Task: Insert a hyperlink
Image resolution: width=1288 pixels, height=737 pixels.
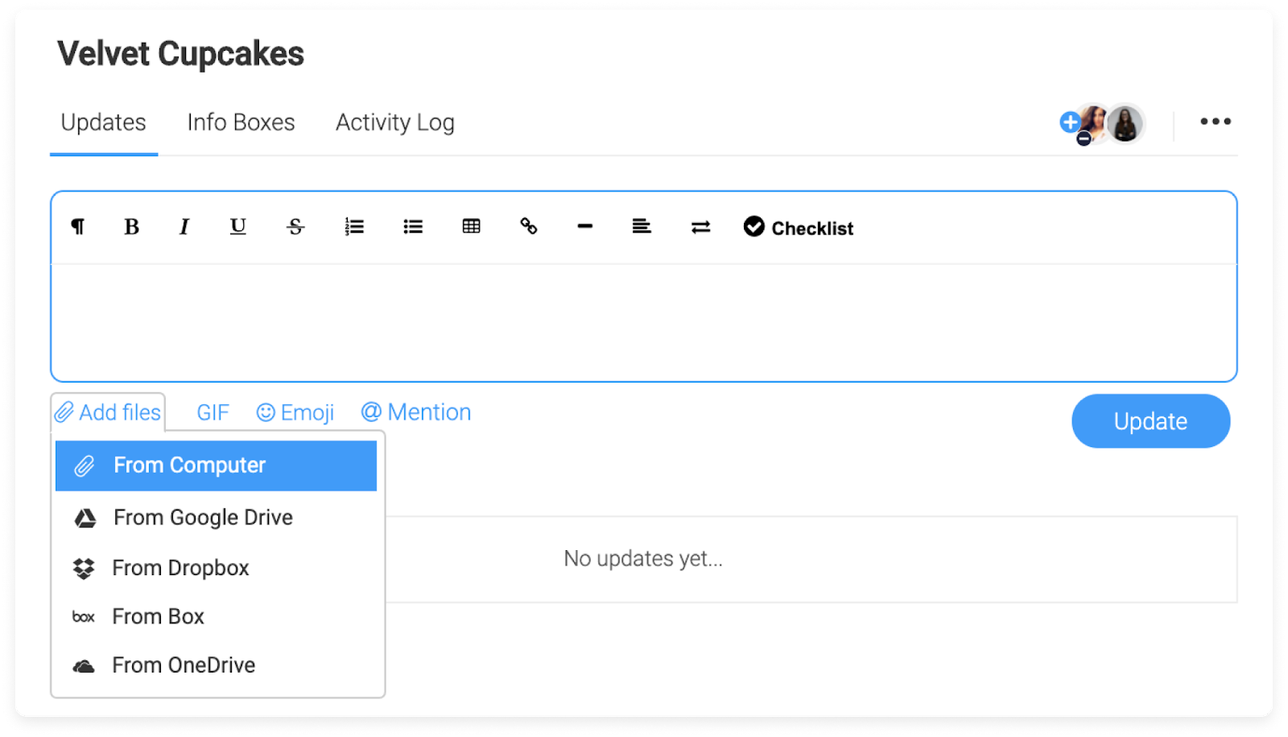Action: (x=528, y=226)
